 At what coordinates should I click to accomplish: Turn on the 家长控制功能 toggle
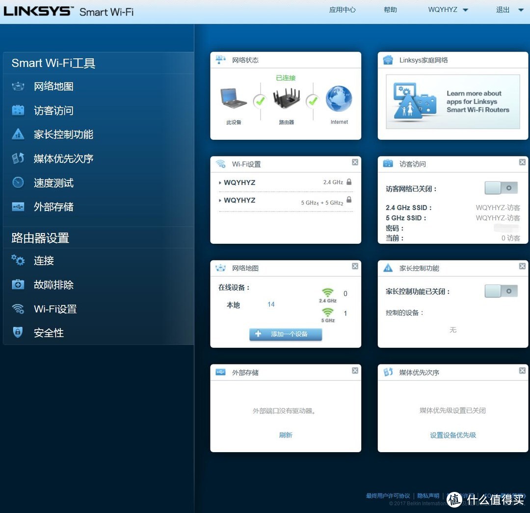point(500,291)
